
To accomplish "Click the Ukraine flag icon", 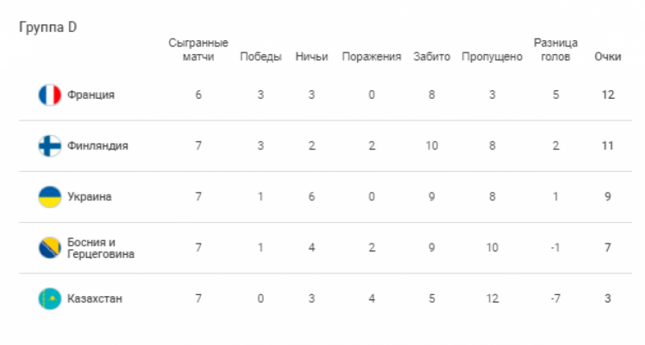I will click(50, 196).
